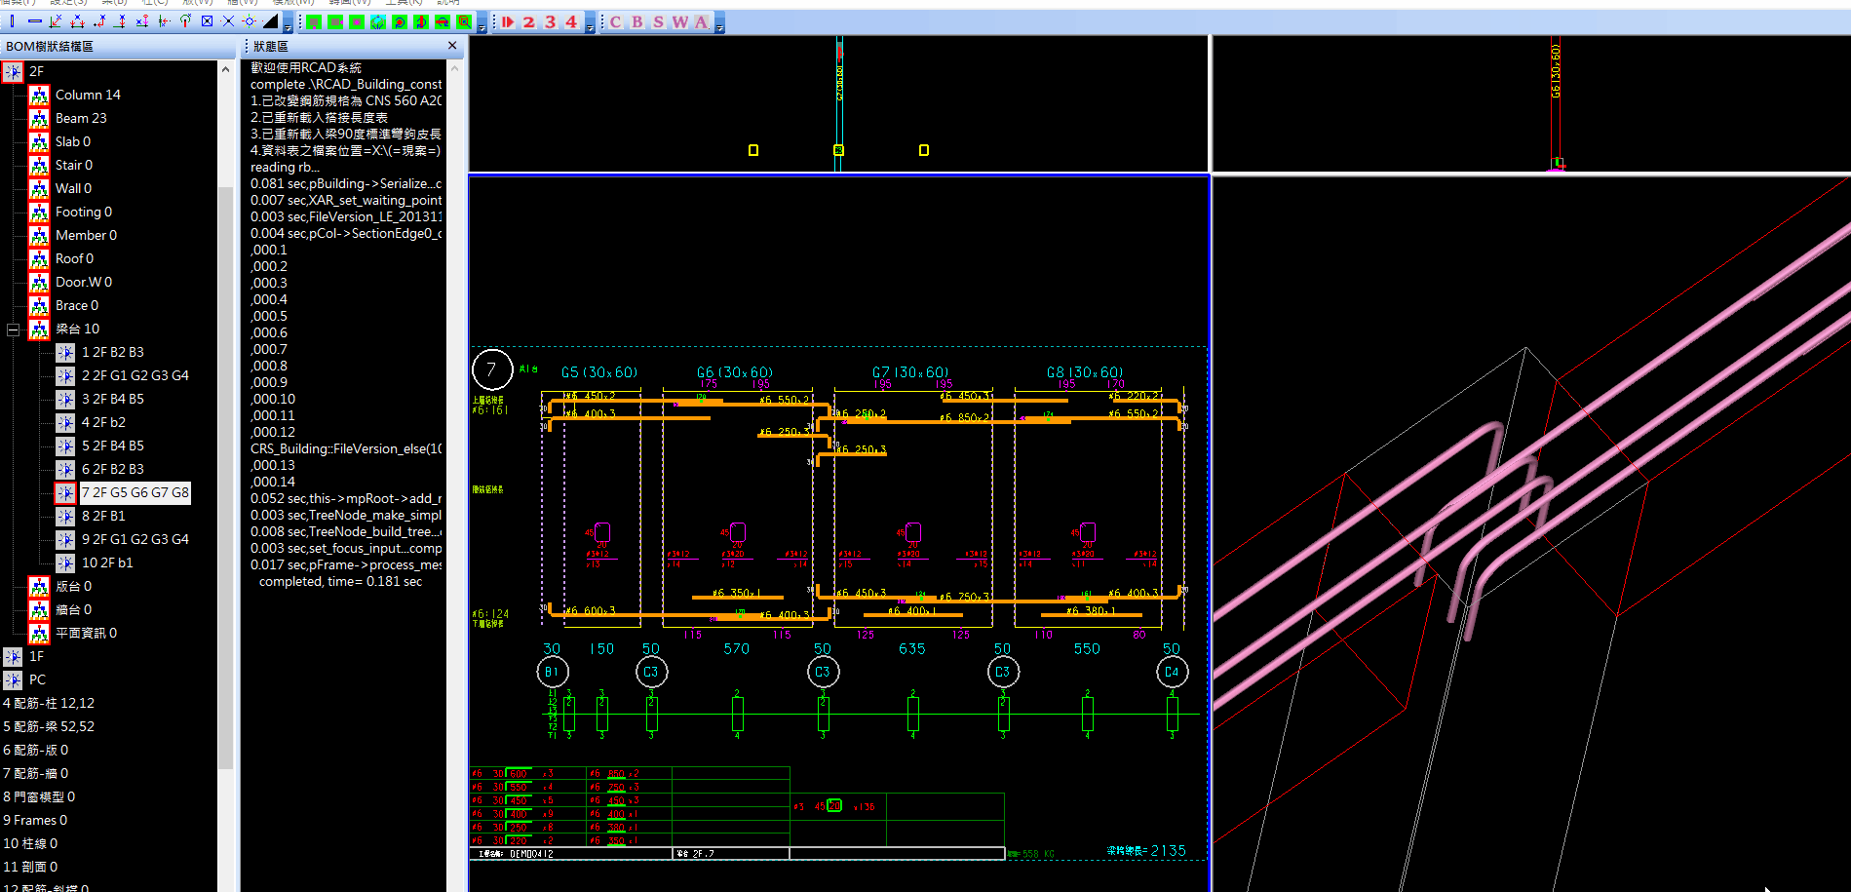
Task: Click the first green view icon
Action: [x=314, y=21]
